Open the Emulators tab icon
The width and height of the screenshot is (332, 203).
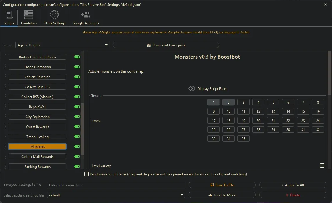29,15
